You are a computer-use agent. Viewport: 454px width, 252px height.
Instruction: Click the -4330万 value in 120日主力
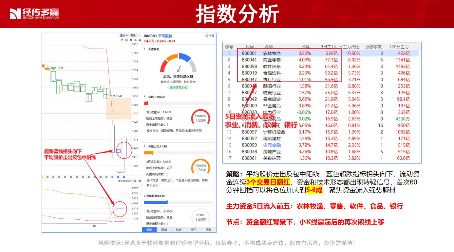402,119
